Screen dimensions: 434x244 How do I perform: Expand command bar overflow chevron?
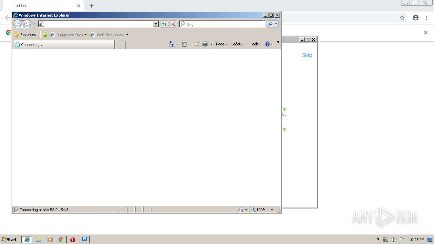pyautogui.click(x=278, y=42)
